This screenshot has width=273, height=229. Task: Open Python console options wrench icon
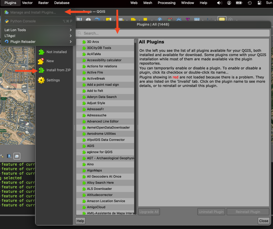(x=2, y=156)
